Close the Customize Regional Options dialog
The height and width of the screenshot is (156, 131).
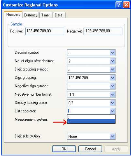point(126,5)
